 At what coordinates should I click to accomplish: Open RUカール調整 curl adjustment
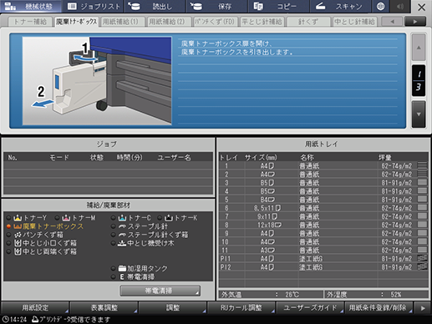241,307
